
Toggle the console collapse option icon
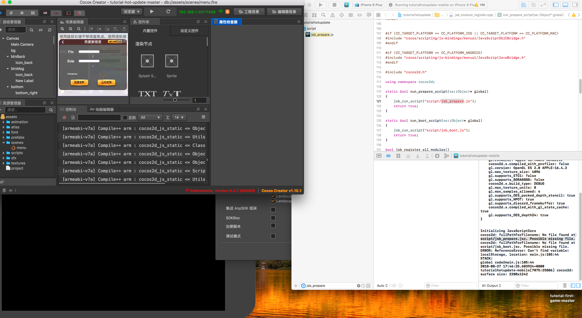[x=204, y=117]
